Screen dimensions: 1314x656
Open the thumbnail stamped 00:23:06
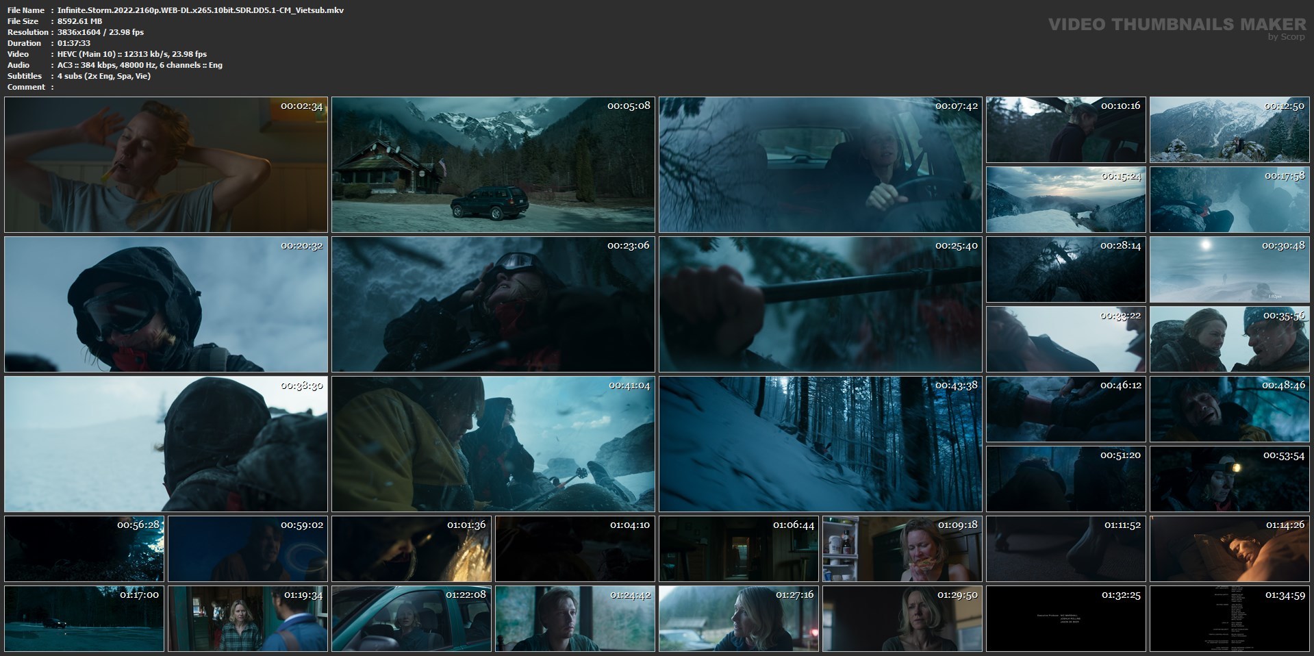pyautogui.click(x=493, y=304)
